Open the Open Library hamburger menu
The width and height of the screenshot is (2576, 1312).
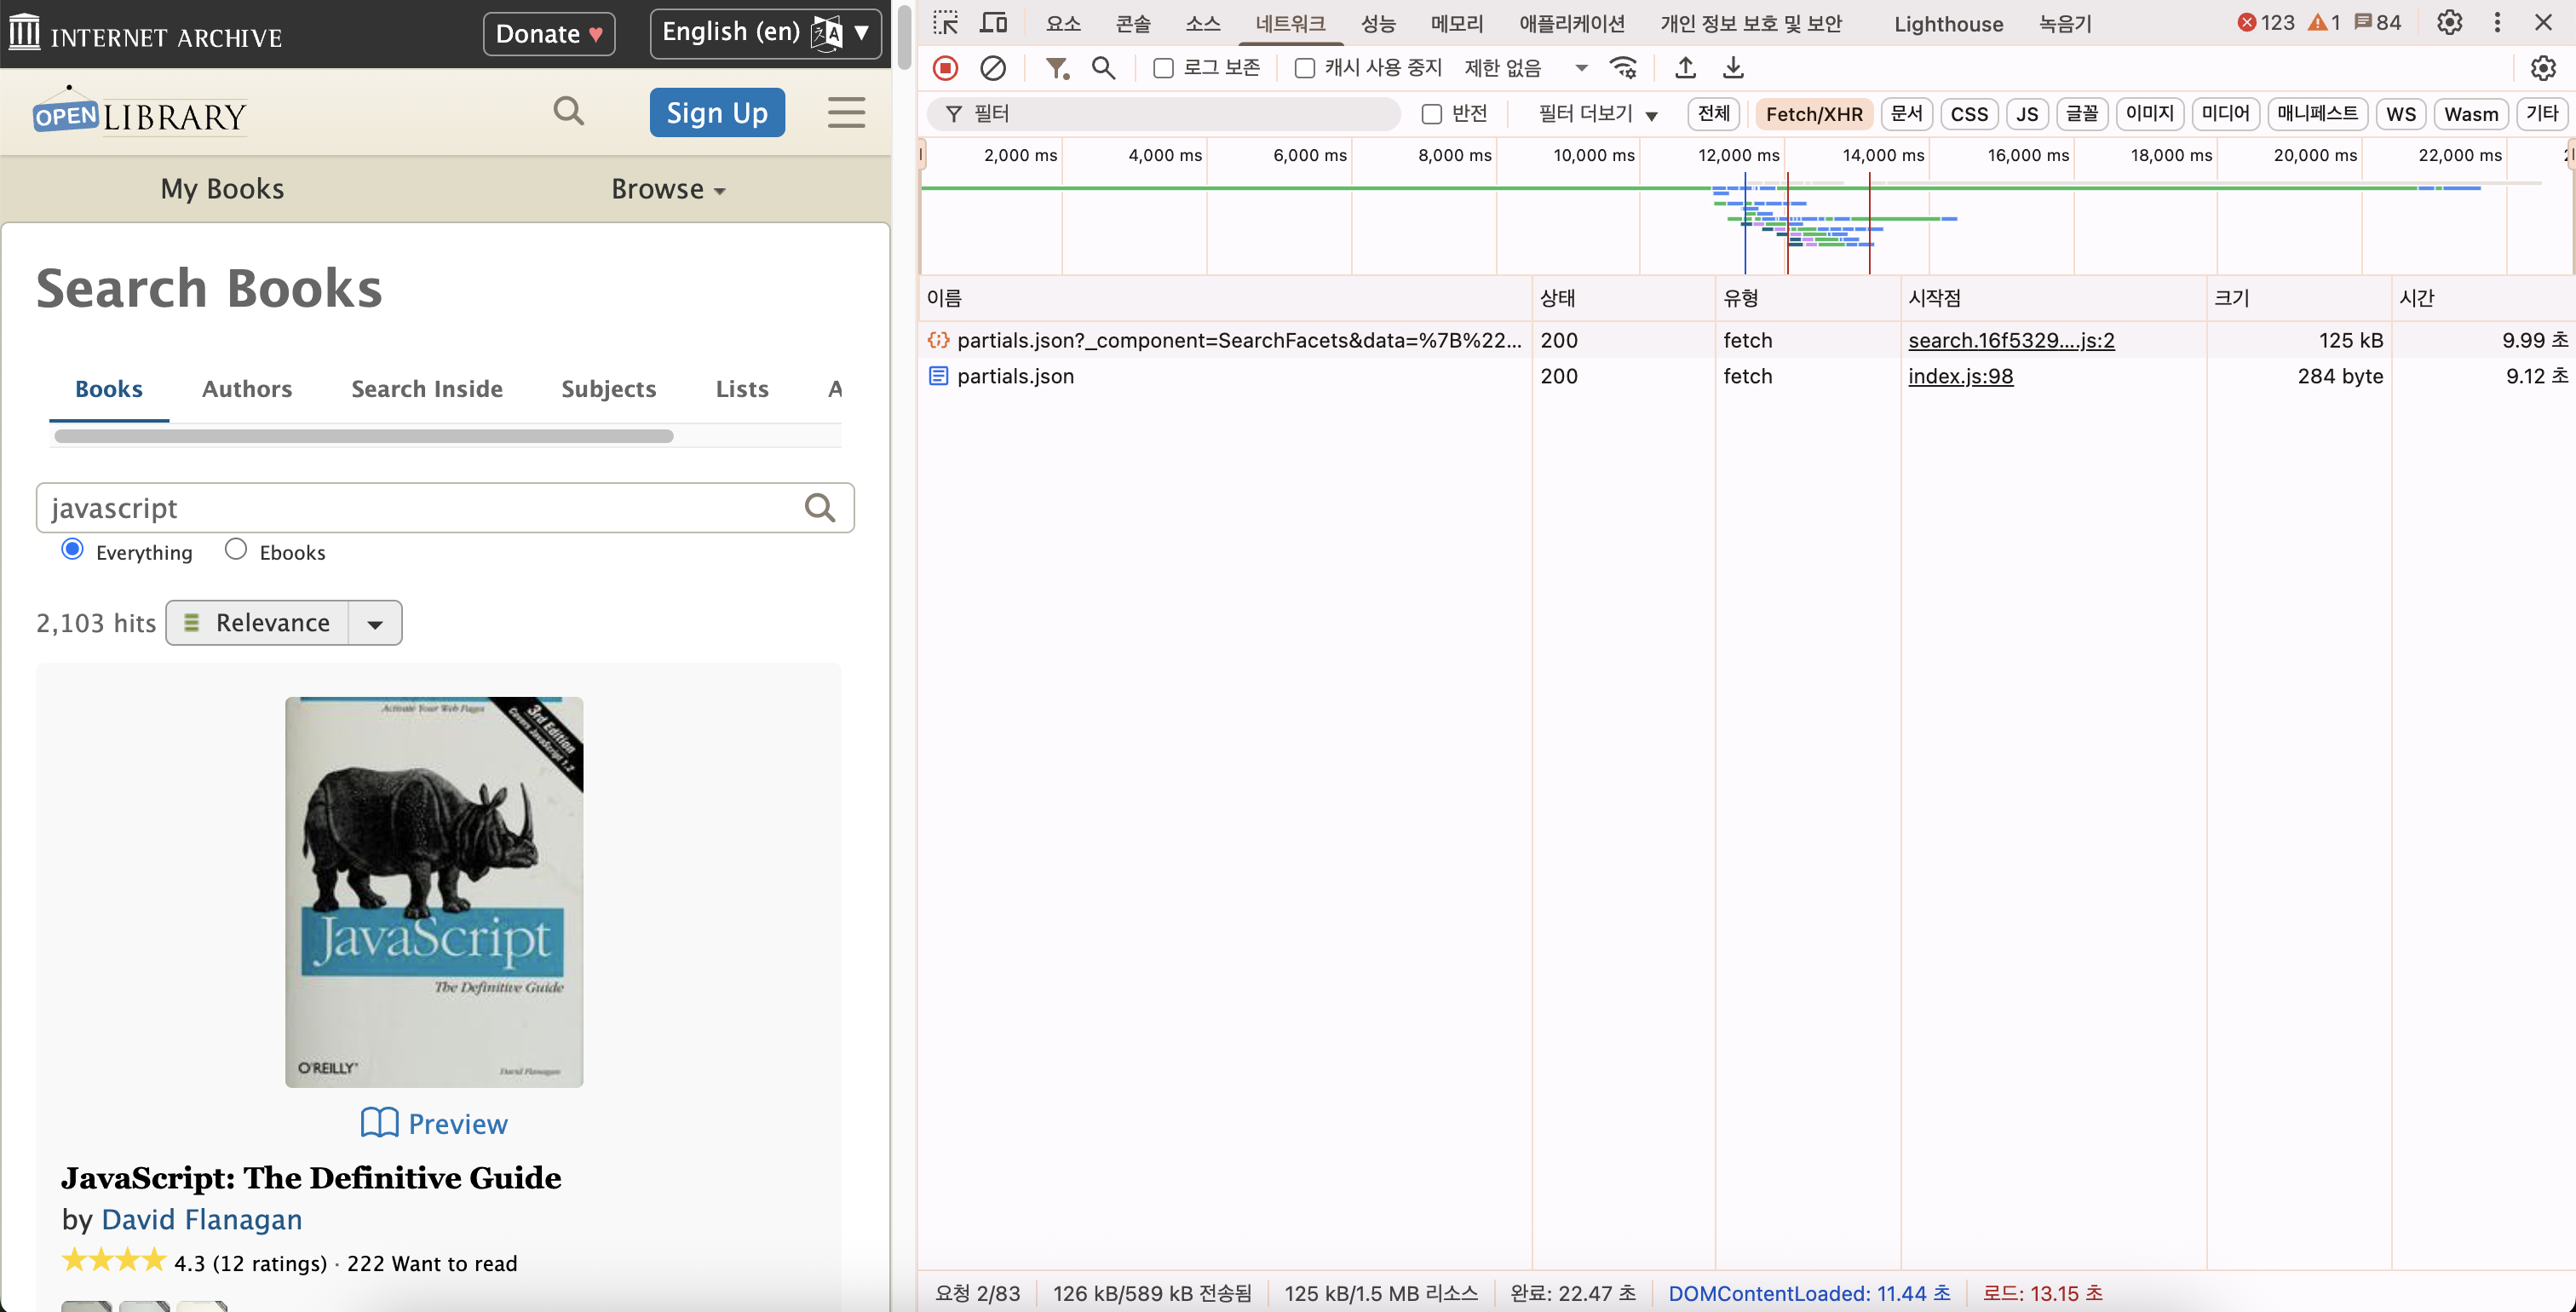click(x=846, y=112)
